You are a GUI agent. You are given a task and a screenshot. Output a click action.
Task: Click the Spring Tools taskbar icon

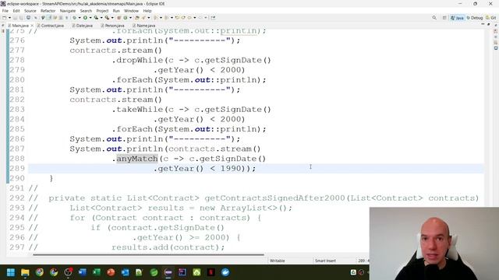[154, 272]
